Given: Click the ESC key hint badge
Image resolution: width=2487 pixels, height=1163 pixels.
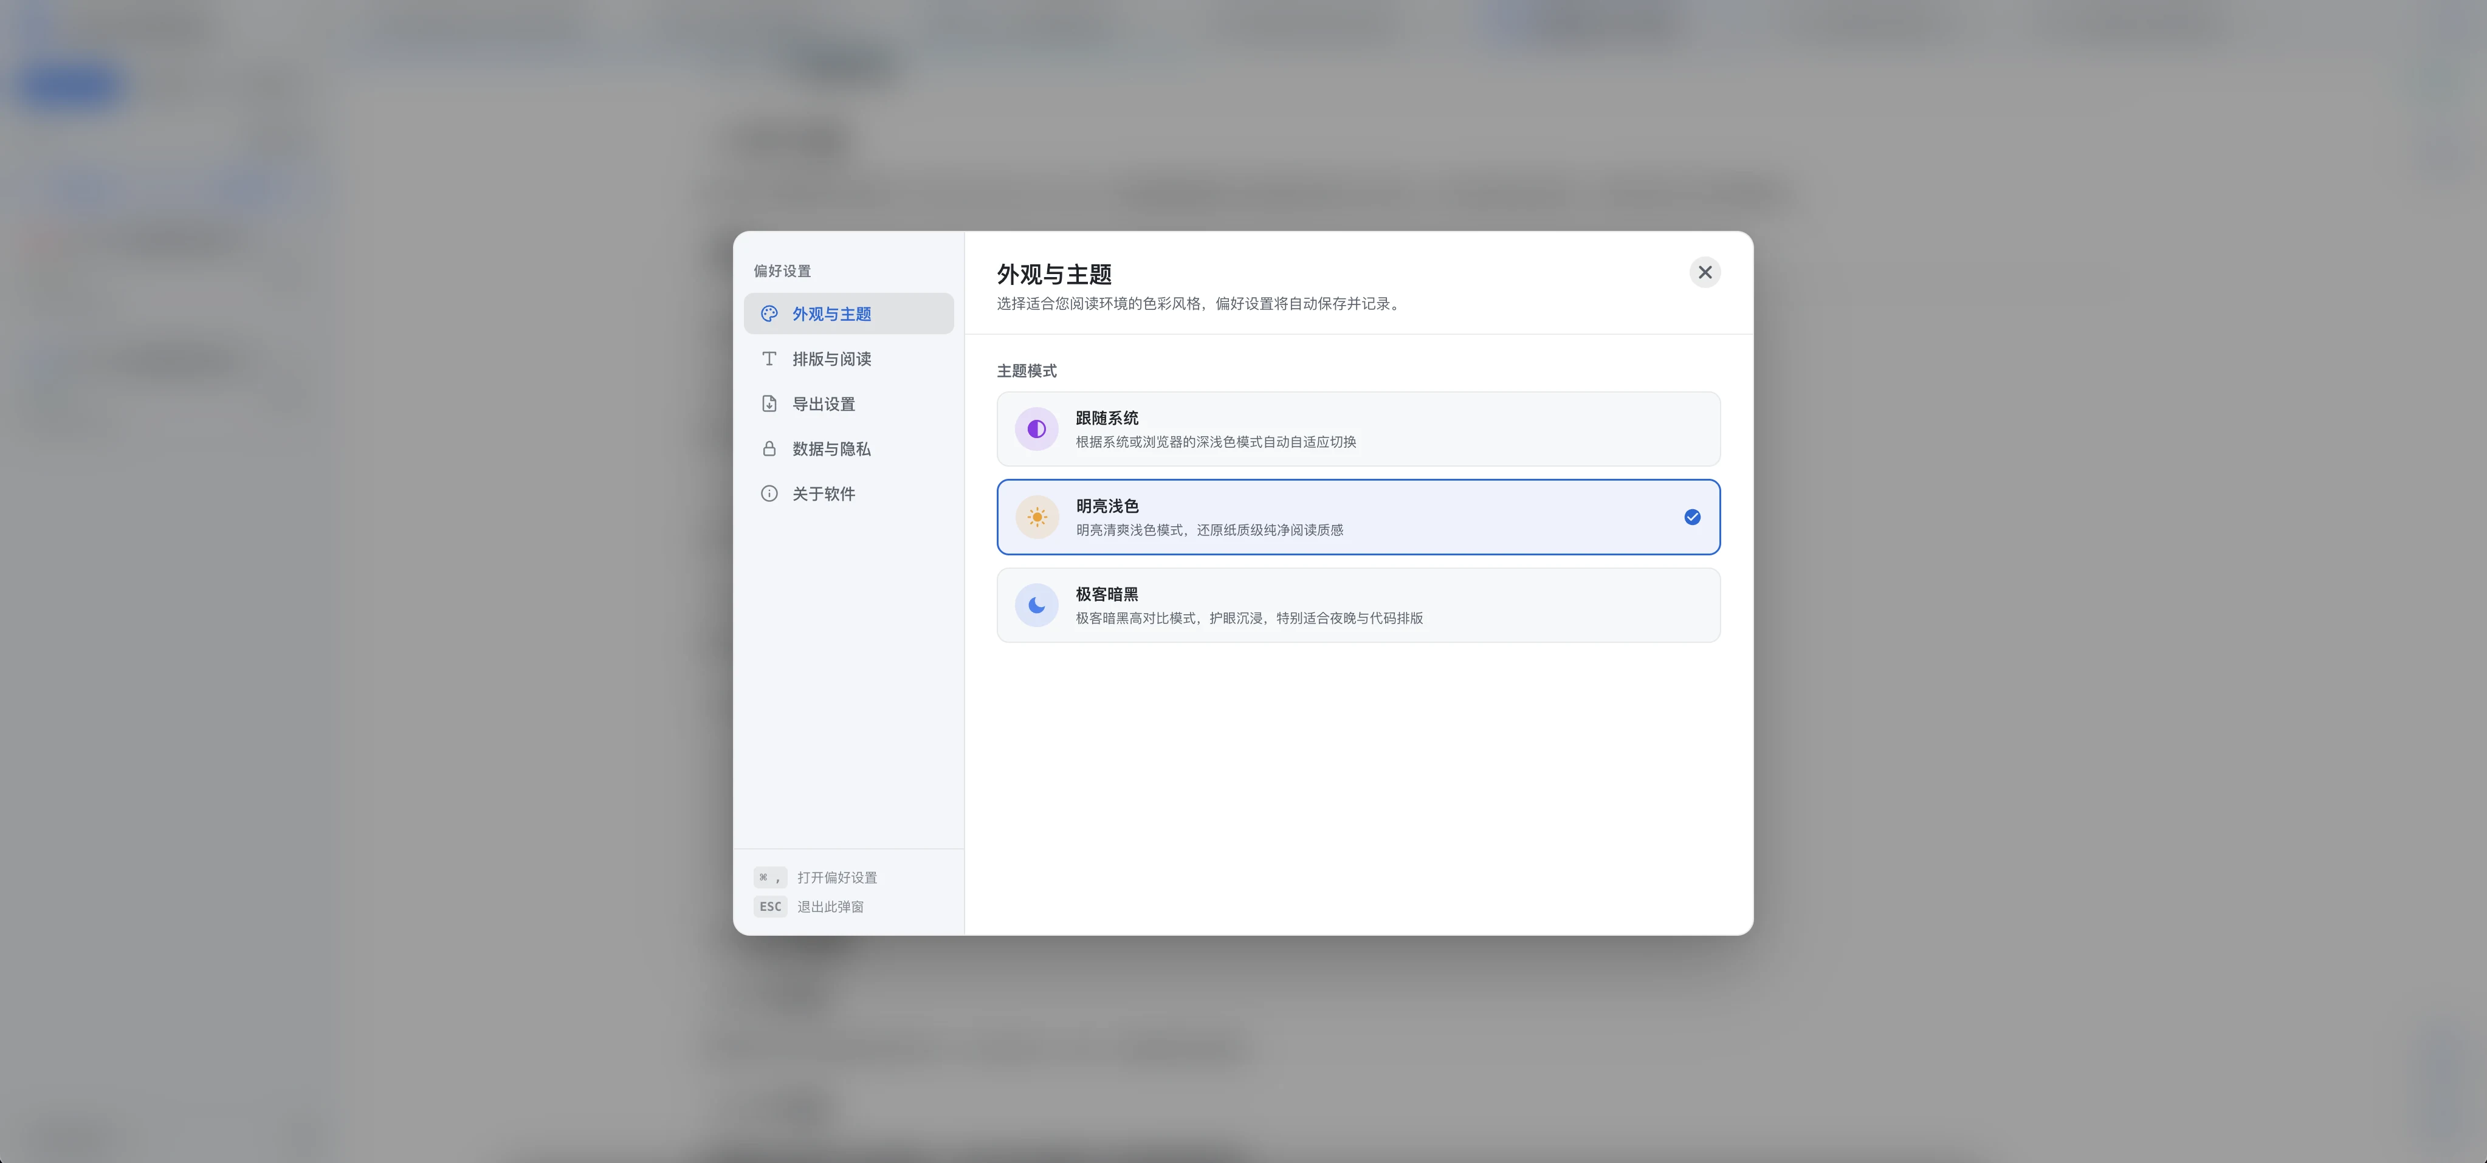Looking at the screenshot, I should 771,906.
